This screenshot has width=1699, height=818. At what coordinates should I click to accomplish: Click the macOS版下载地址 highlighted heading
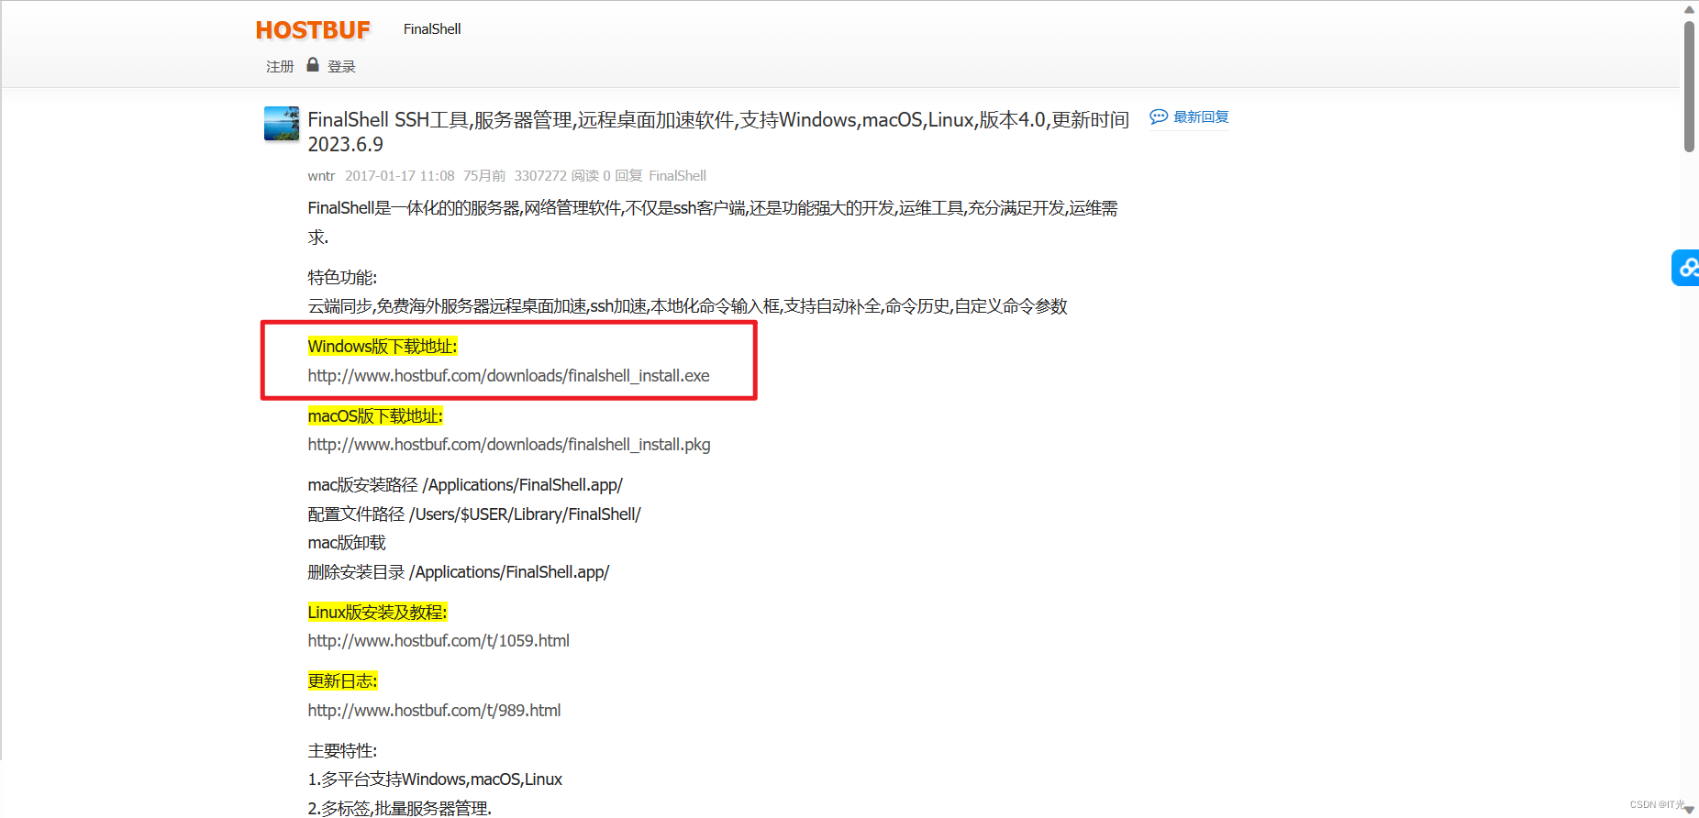[375, 416]
